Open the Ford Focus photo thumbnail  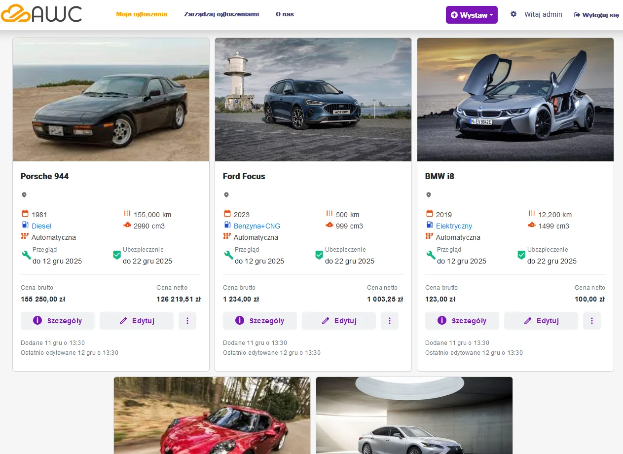pos(313,100)
